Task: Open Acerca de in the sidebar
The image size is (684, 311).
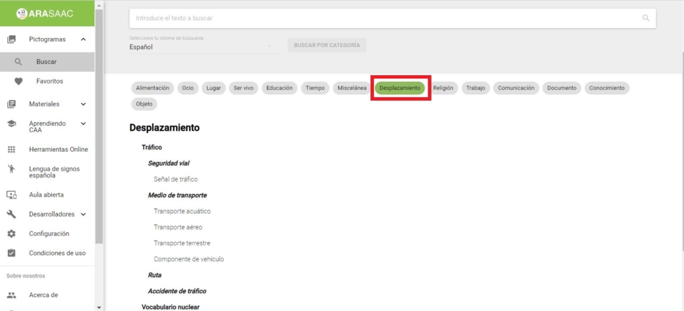Action: 47,295
